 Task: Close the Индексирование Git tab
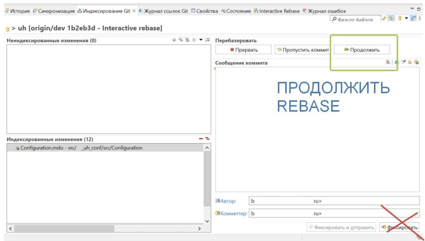[x=134, y=11]
